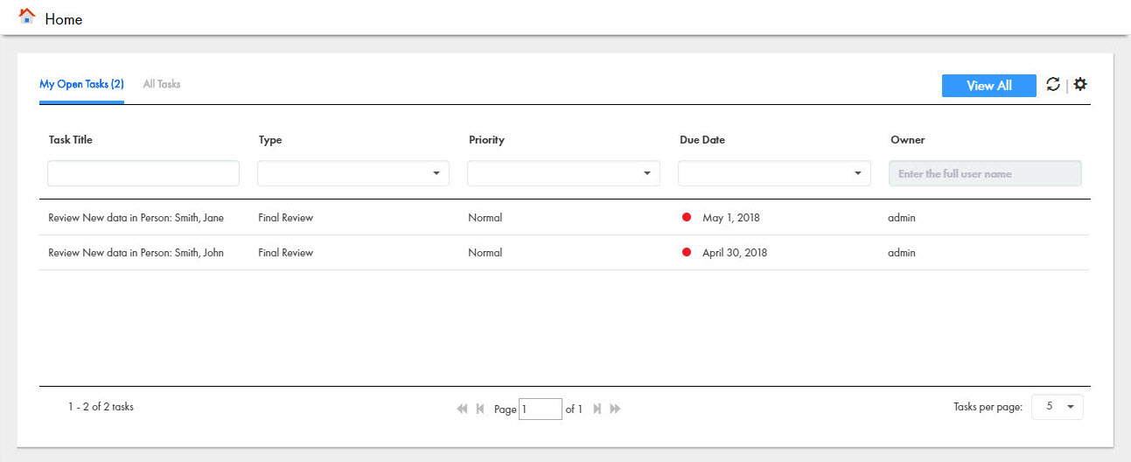This screenshot has height=462, width=1131.
Task: Open the Due Date filter dropdown
Action: coord(774,173)
